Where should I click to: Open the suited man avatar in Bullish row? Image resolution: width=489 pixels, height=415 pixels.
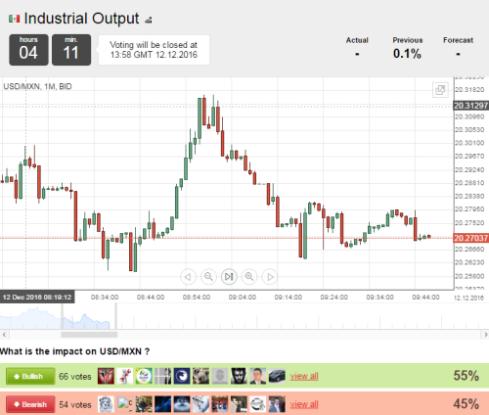(258, 376)
